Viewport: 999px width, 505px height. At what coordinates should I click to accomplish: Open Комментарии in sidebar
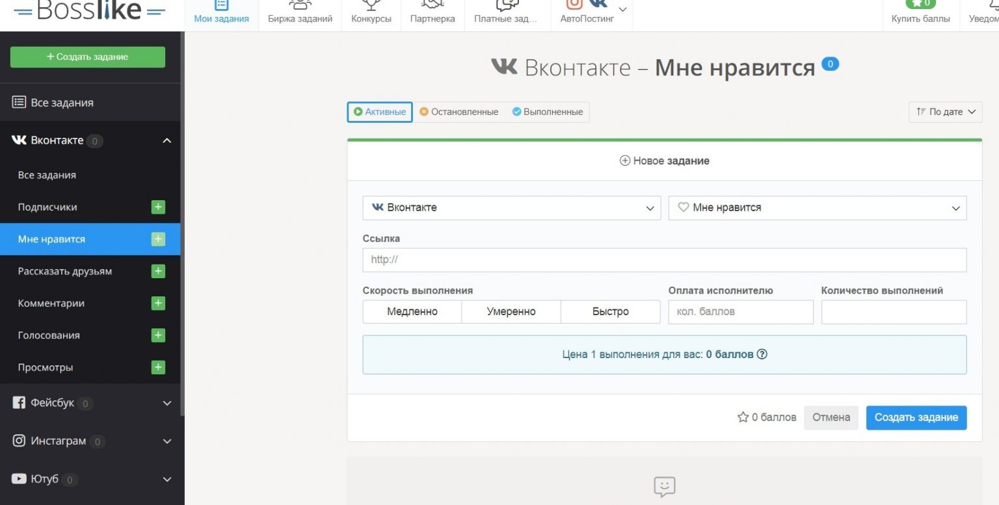[x=51, y=304]
